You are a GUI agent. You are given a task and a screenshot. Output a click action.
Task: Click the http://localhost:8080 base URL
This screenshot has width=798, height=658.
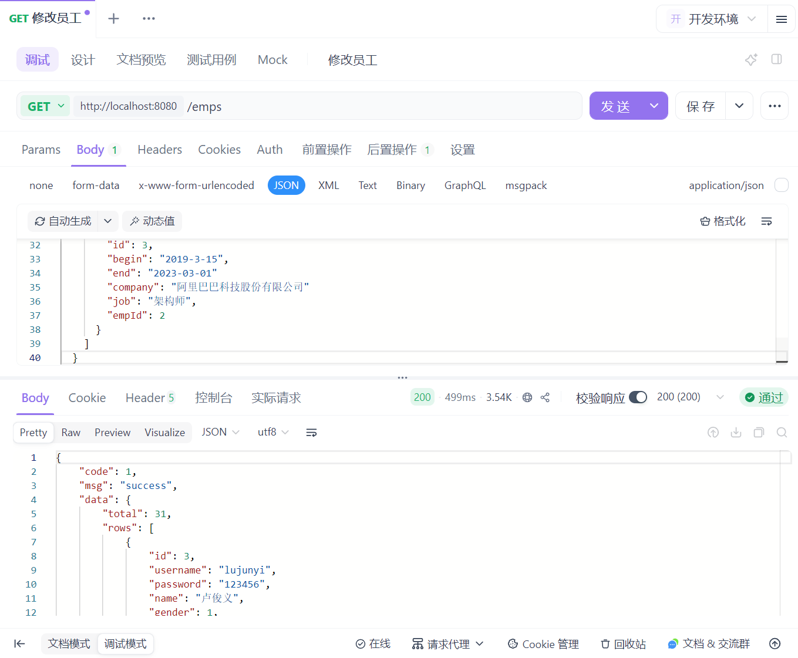coord(129,106)
